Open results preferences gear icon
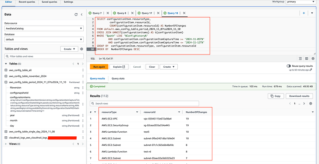 310,104
